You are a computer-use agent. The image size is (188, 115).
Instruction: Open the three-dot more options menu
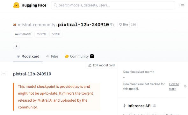17,46
